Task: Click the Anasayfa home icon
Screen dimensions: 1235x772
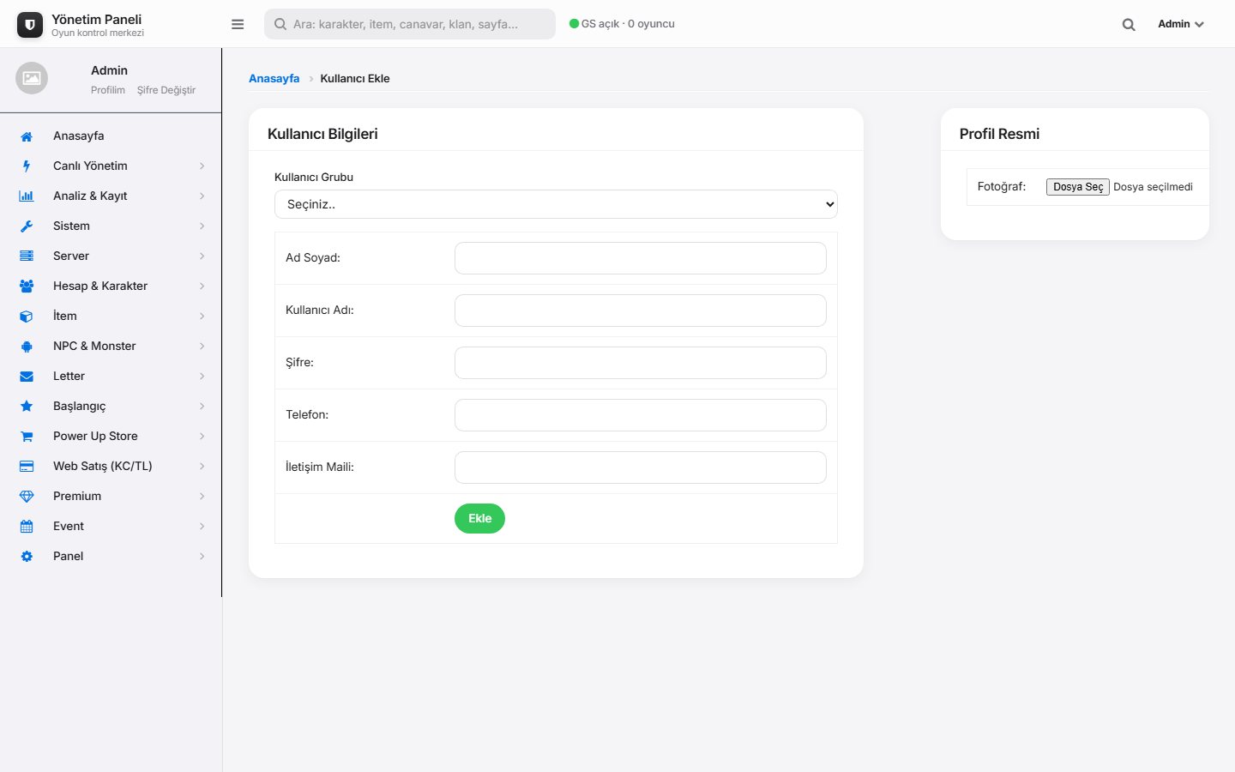Action: pyautogui.click(x=27, y=136)
